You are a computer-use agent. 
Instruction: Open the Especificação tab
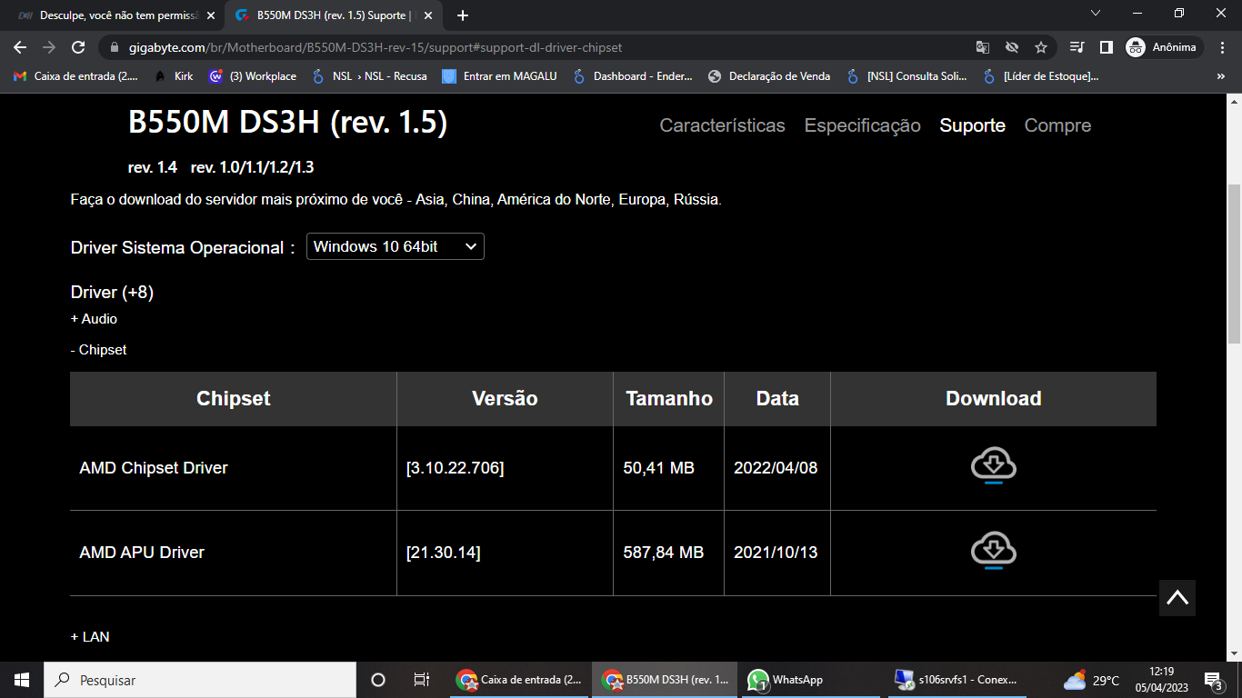863,125
